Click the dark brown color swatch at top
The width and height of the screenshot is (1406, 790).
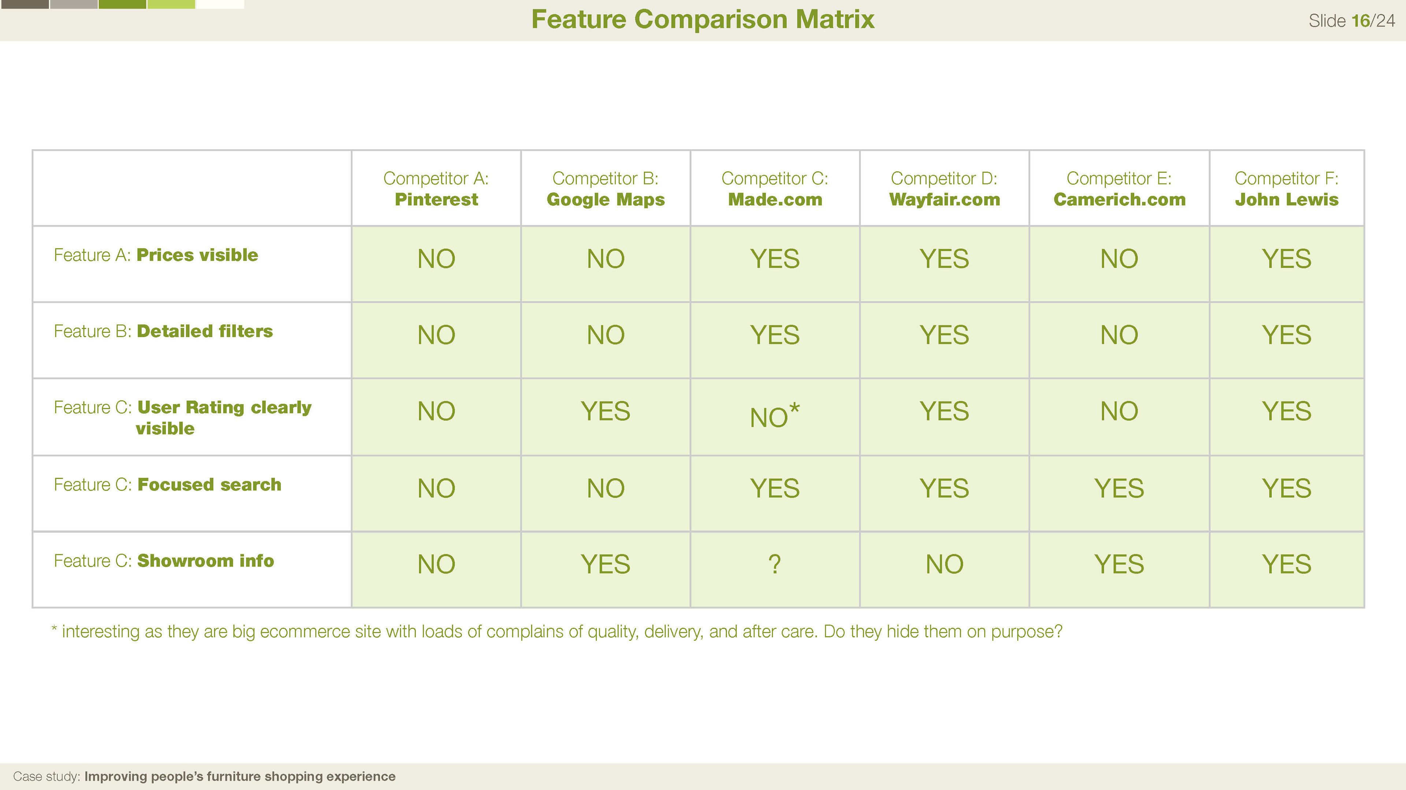pos(24,4)
